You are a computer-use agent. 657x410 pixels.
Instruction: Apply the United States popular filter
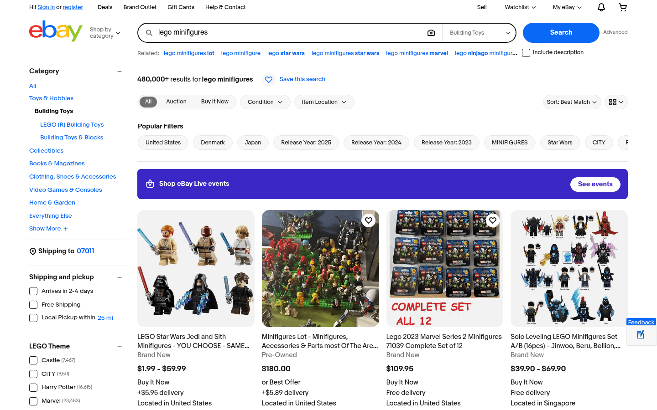tap(163, 143)
